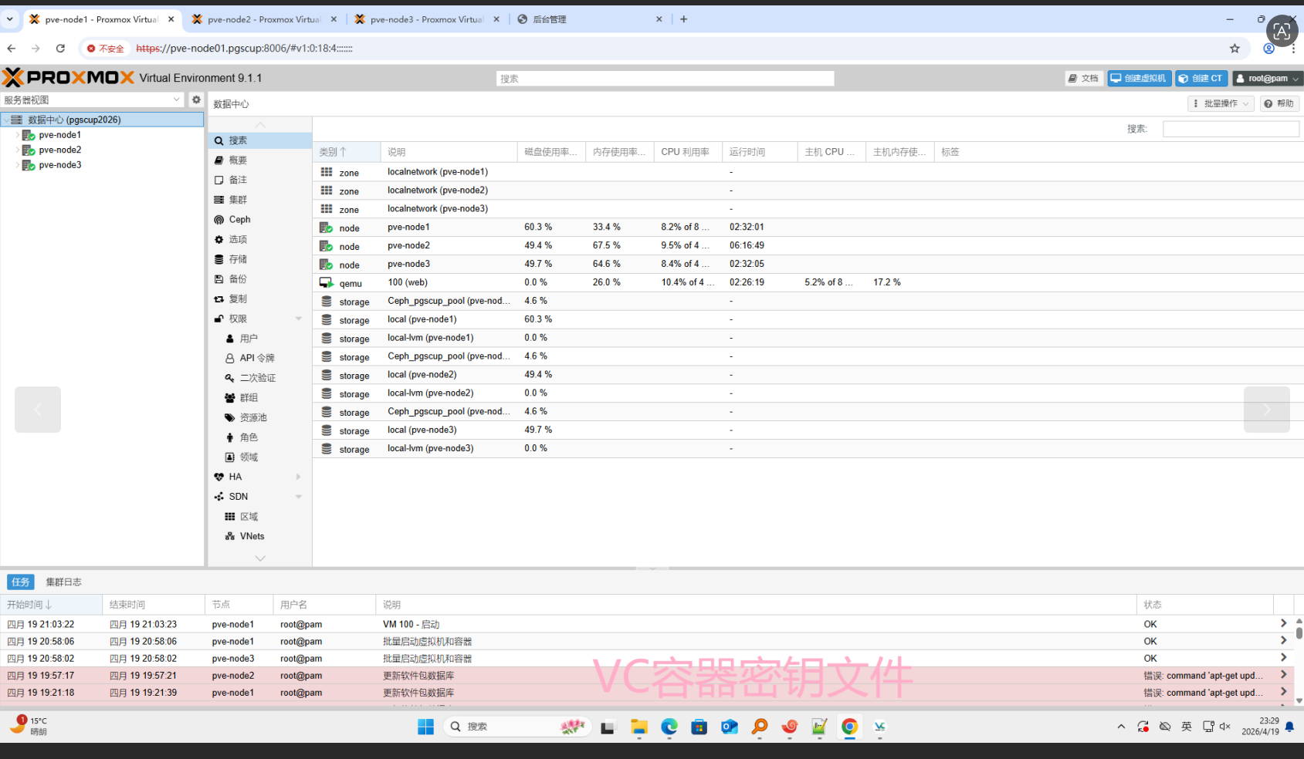Click the 创建虚拟机 button

pos(1139,78)
